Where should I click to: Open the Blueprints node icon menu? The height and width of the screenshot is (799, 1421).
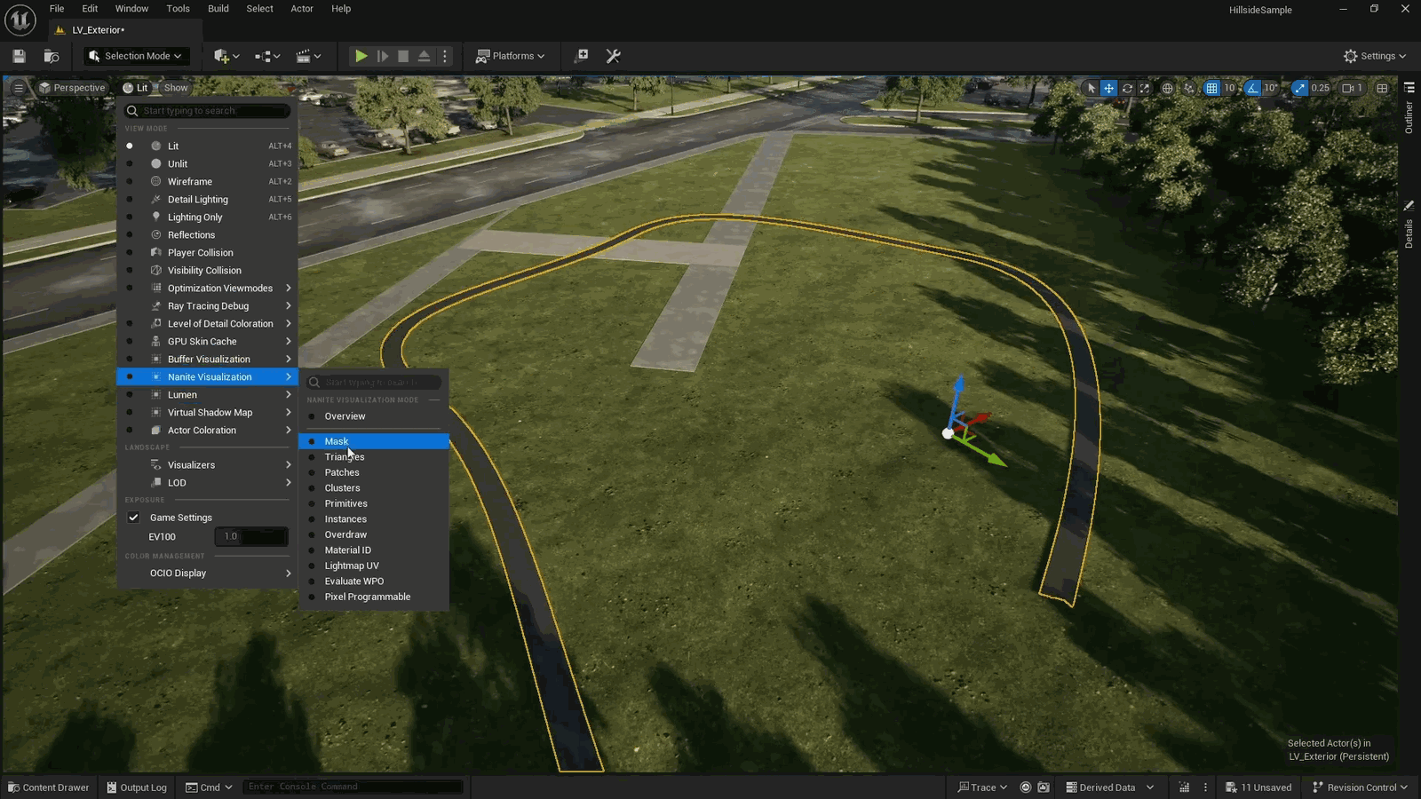pos(267,56)
